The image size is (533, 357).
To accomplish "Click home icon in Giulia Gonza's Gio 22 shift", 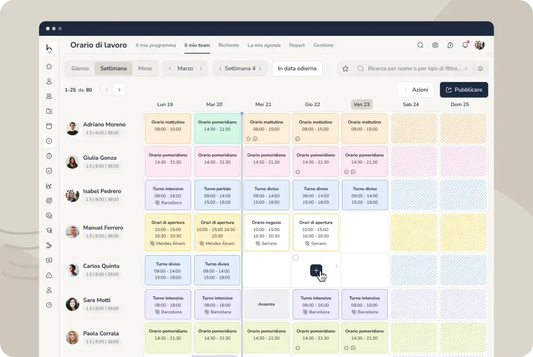I will [x=298, y=171].
